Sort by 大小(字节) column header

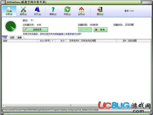pos(46,41)
